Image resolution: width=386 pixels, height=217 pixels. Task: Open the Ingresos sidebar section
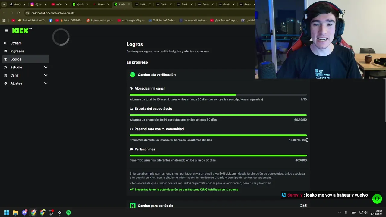26,51
